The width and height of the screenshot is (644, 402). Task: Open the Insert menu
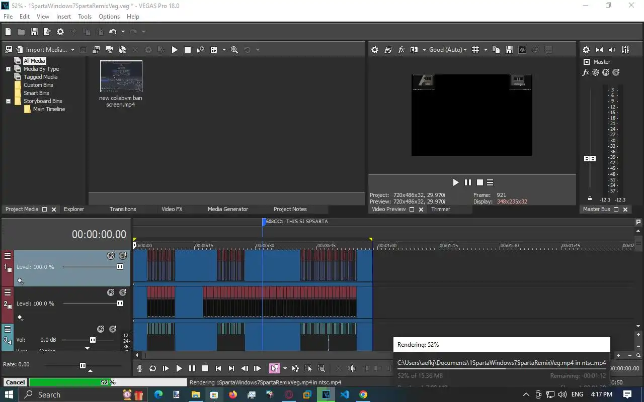pos(63,17)
